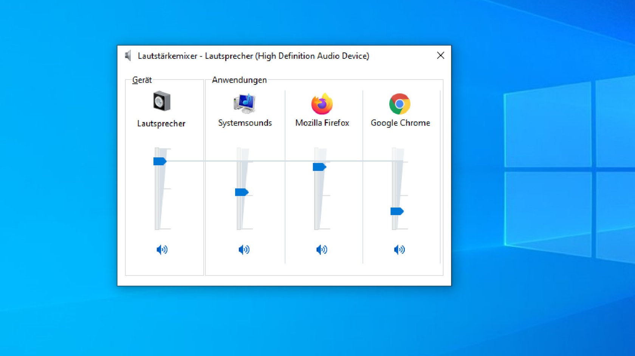Click the Mozilla Firefox icon

[x=322, y=104]
